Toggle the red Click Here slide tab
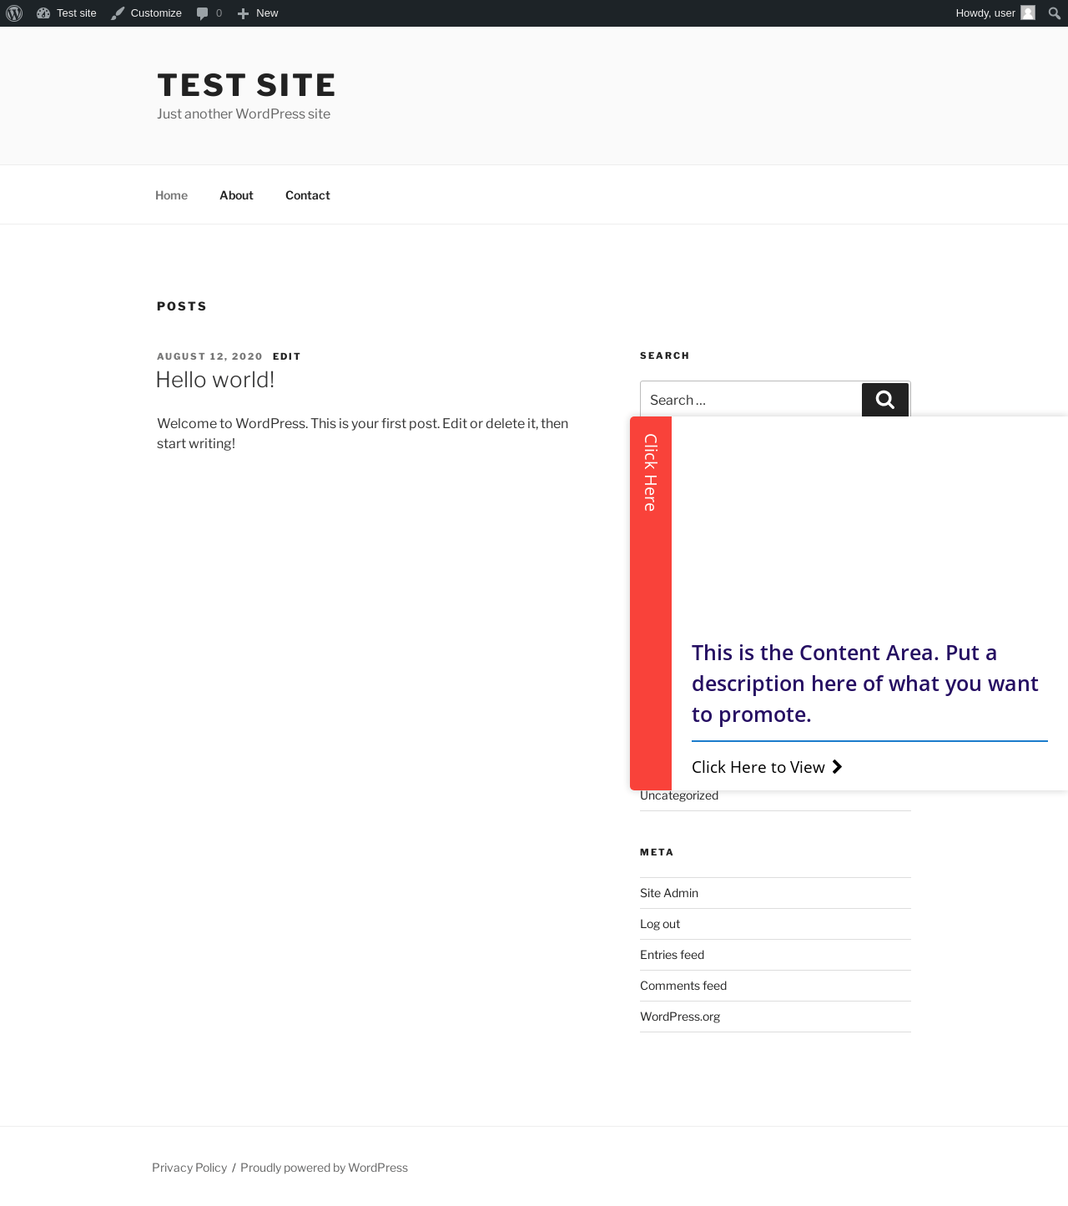This screenshot has height=1206, width=1068. [651, 472]
